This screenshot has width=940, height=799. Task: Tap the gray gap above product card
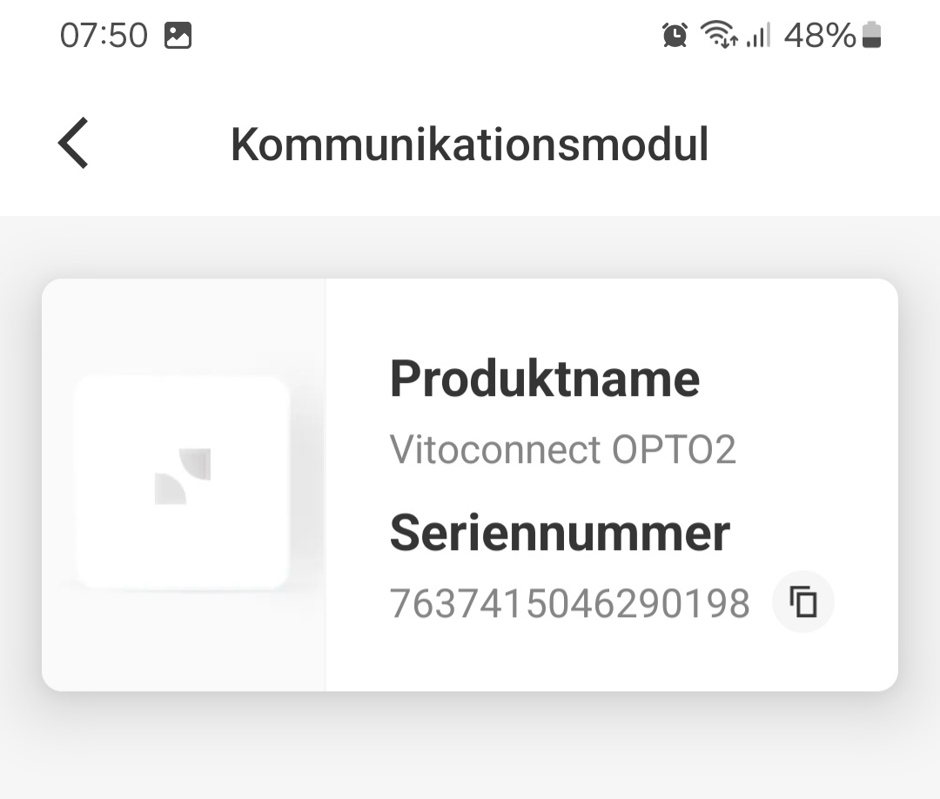pyautogui.click(x=470, y=247)
